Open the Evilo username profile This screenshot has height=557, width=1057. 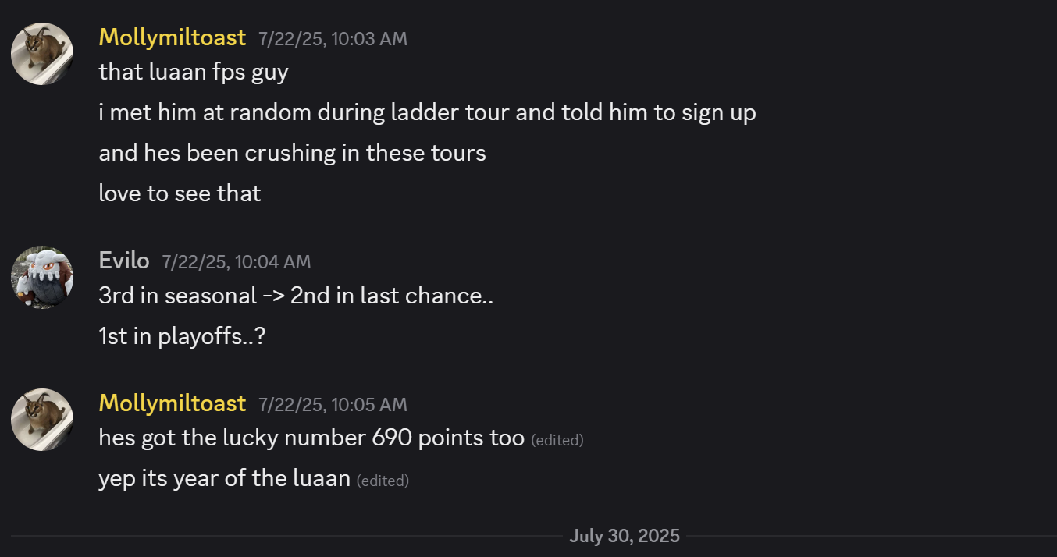click(x=124, y=261)
